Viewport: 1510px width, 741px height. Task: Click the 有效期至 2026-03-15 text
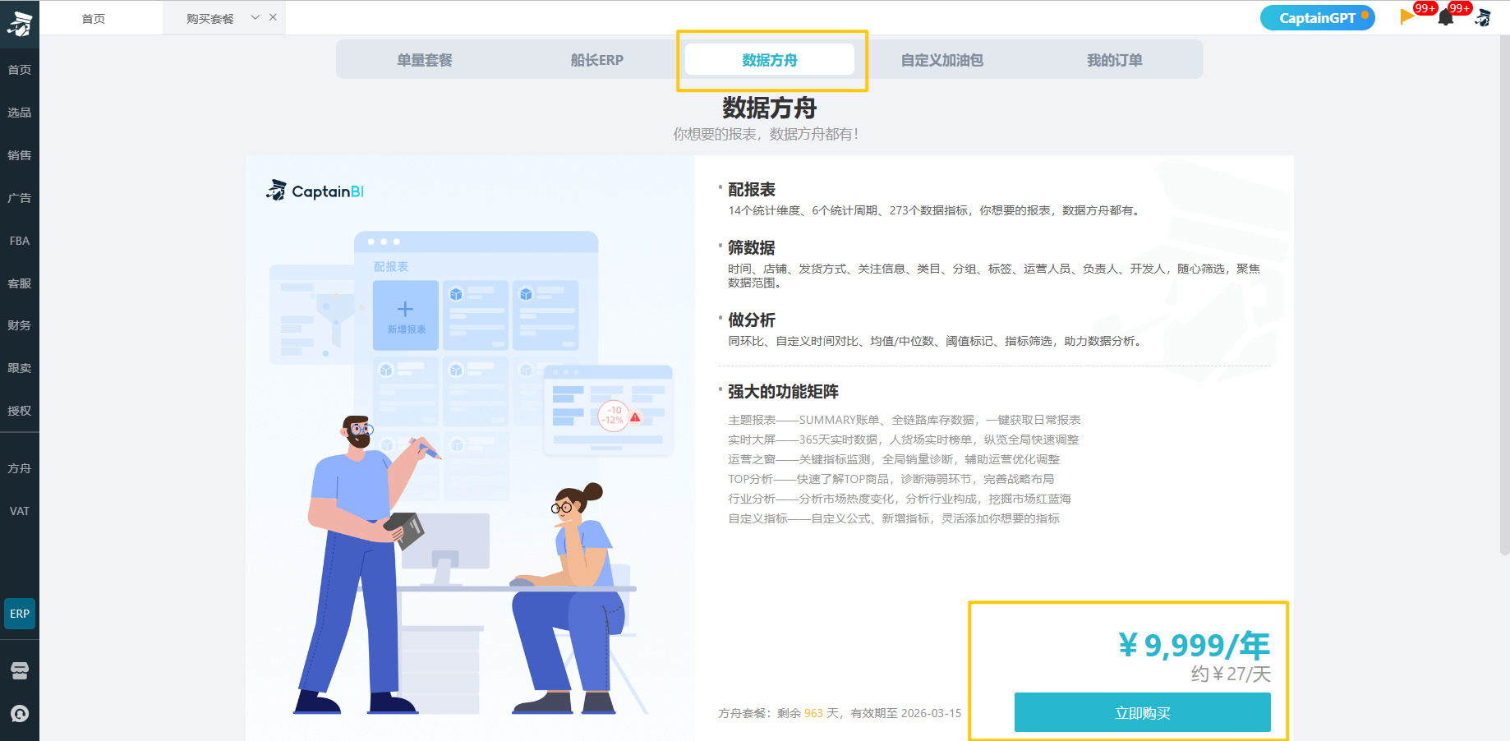click(x=906, y=713)
